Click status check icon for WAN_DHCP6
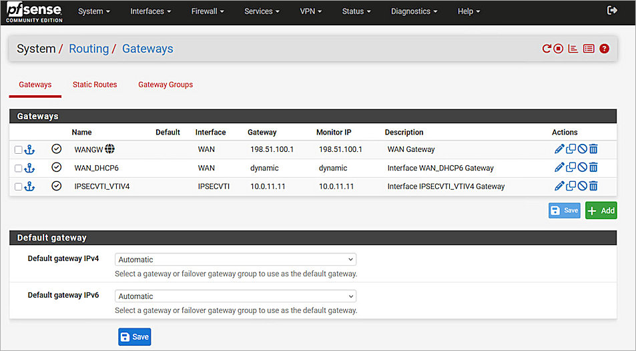636x351 pixels. 56,167
